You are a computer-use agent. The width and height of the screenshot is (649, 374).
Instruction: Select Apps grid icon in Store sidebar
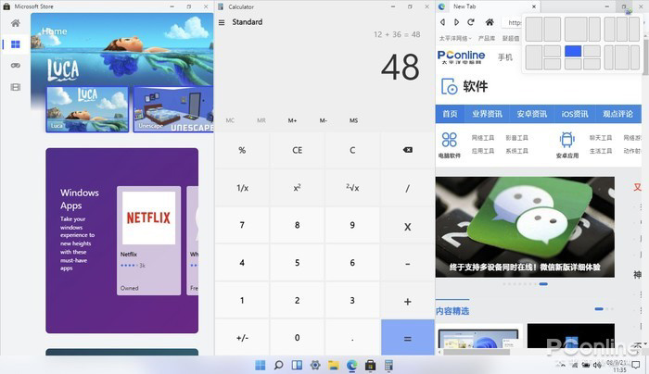click(x=16, y=44)
